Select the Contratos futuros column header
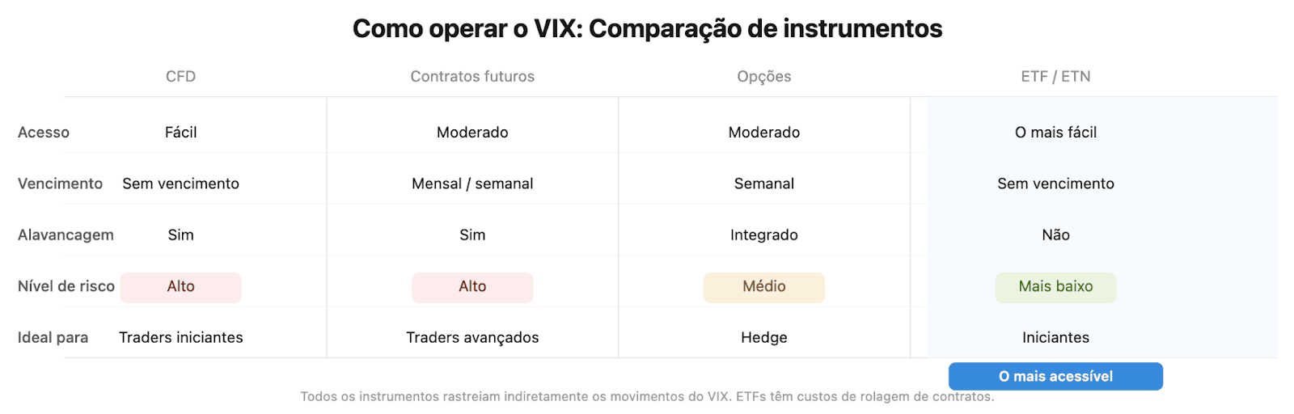 click(472, 77)
